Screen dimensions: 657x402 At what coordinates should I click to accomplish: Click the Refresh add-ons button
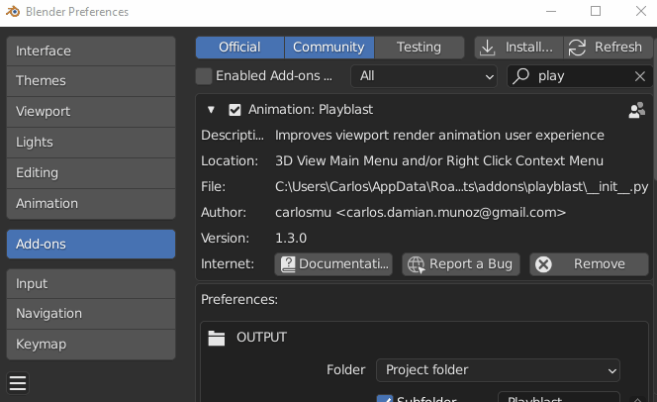coord(608,47)
